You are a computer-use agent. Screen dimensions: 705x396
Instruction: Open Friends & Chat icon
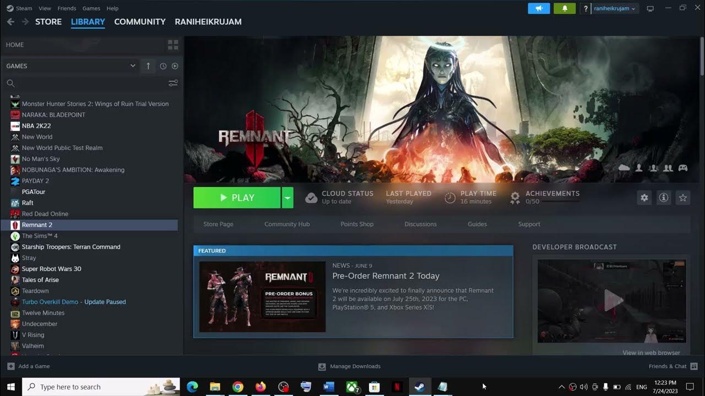(x=694, y=366)
